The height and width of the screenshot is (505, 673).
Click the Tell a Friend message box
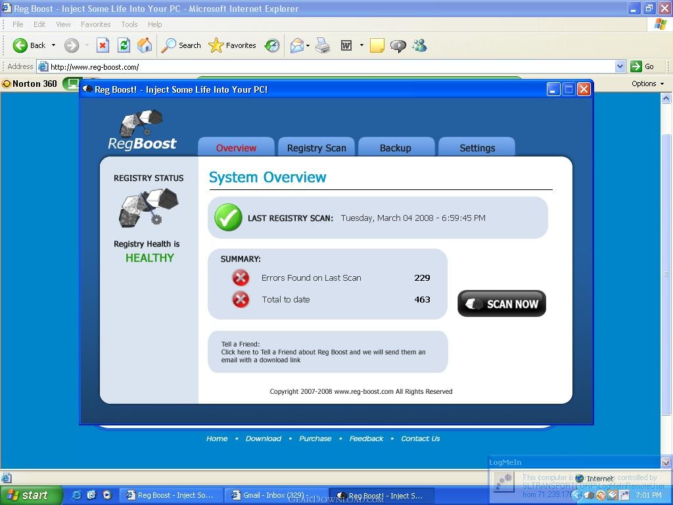[x=328, y=352]
